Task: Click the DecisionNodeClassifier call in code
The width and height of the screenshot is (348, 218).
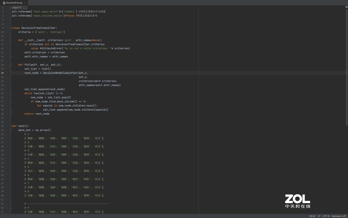Action: coord(60,73)
